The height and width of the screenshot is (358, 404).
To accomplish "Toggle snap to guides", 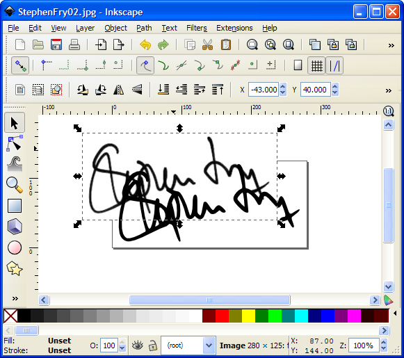I will (x=334, y=65).
